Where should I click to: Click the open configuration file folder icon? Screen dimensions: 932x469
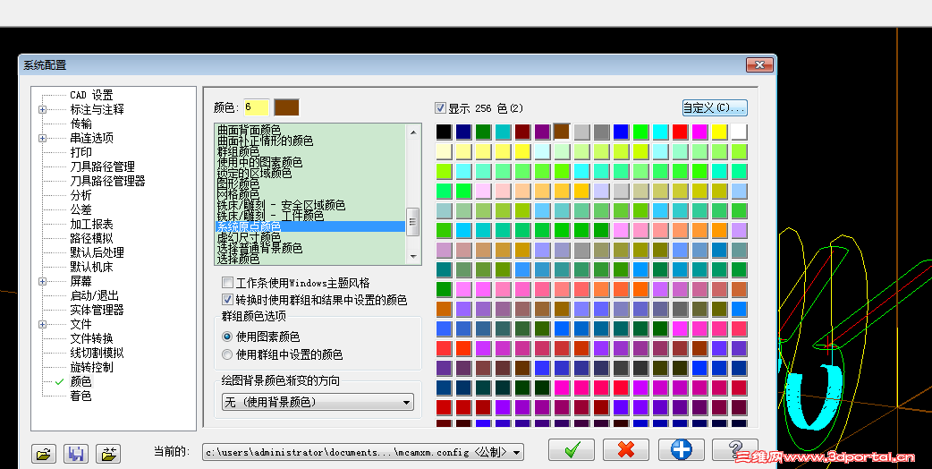coord(44,454)
